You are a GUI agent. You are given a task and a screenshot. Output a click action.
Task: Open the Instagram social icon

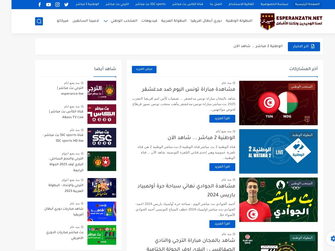click(58, 4)
